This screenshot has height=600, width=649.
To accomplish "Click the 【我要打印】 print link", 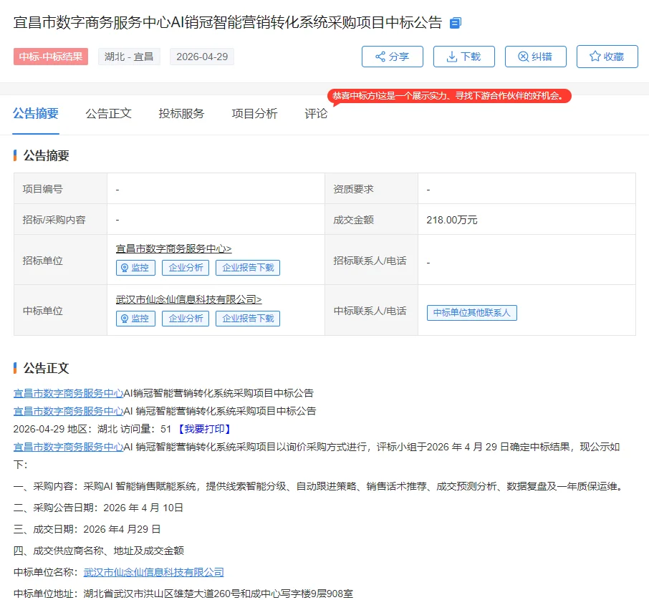I will tap(204, 429).
